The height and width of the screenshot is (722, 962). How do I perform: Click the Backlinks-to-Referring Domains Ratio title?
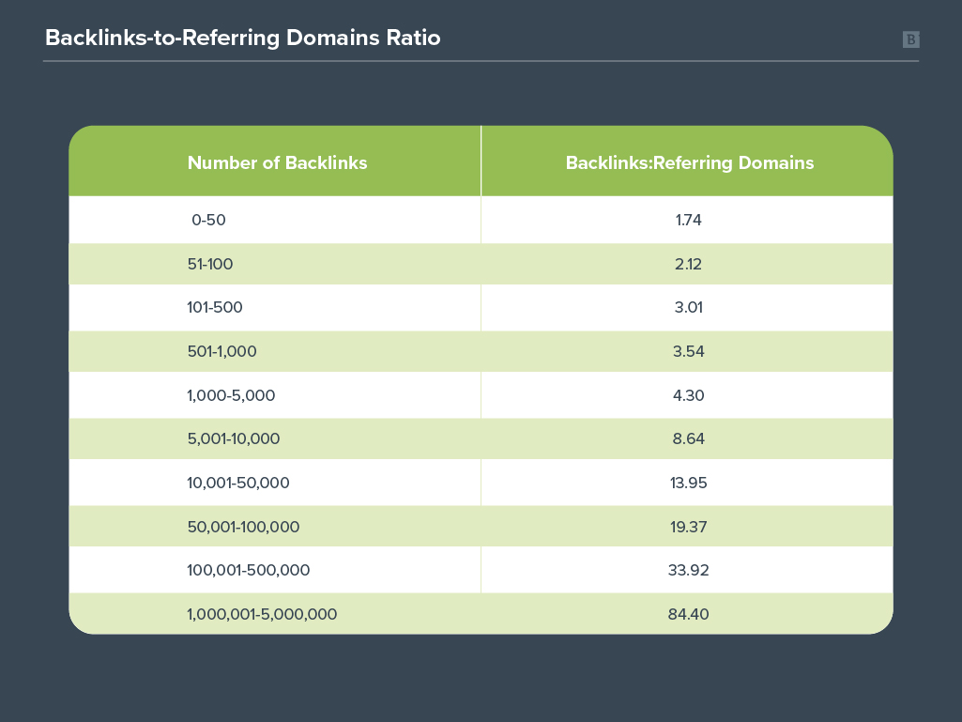pyautogui.click(x=242, y=38)
